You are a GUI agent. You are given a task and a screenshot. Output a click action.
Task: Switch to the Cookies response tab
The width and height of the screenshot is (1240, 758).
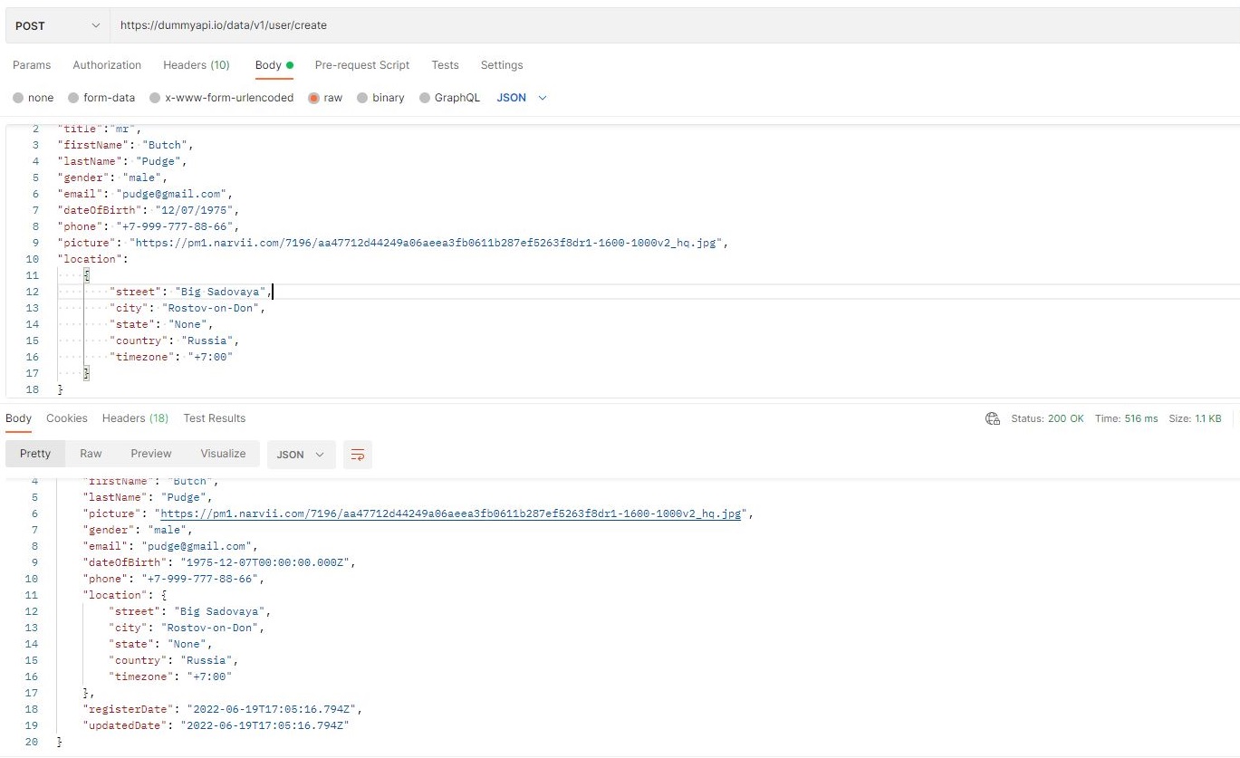[67, 417]
